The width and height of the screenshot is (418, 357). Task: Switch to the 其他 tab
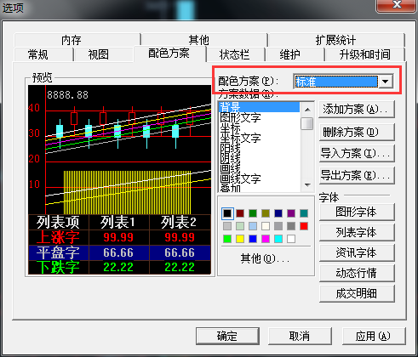(x=204, y=40)
